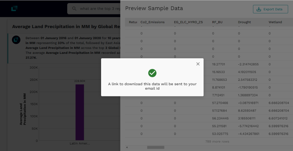Click the search magnifier icon
Viewport: 293px width, 151px height.
[74, 9]
